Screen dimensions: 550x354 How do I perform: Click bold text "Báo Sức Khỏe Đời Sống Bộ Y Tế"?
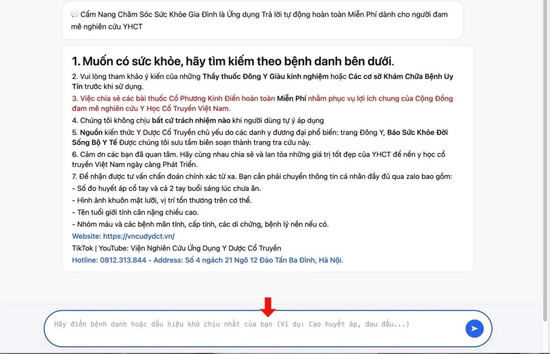259,137
